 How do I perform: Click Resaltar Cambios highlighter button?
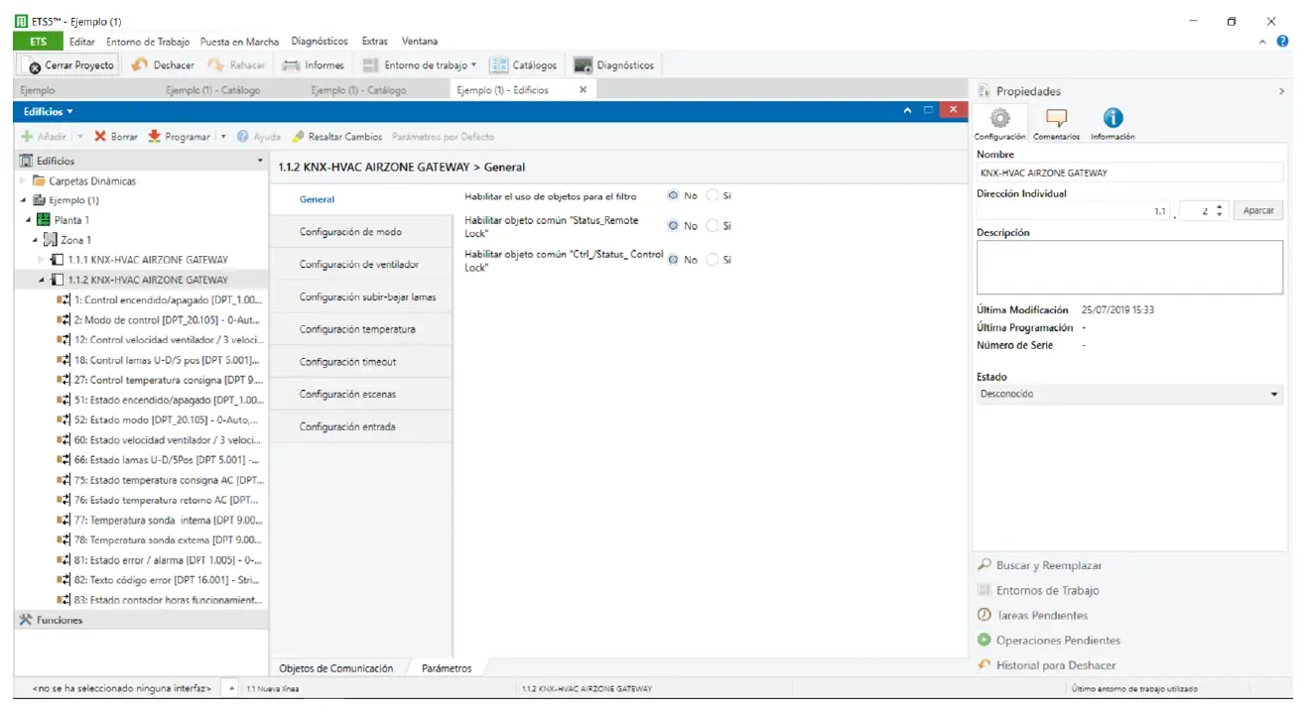coord(336,137)
